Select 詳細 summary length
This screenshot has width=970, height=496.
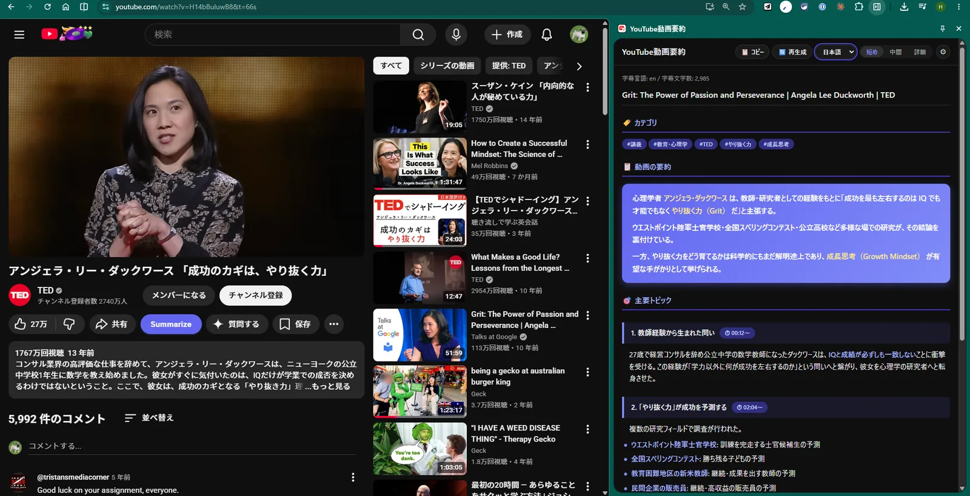point(920,52)
